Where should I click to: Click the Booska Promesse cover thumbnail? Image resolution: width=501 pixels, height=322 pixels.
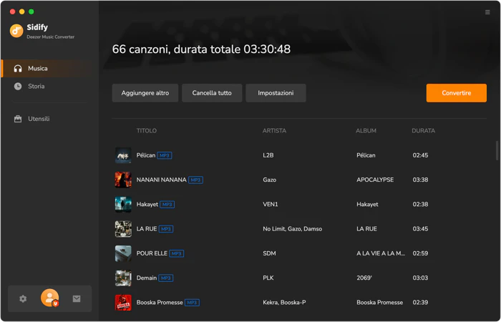[x=123, y=303]
